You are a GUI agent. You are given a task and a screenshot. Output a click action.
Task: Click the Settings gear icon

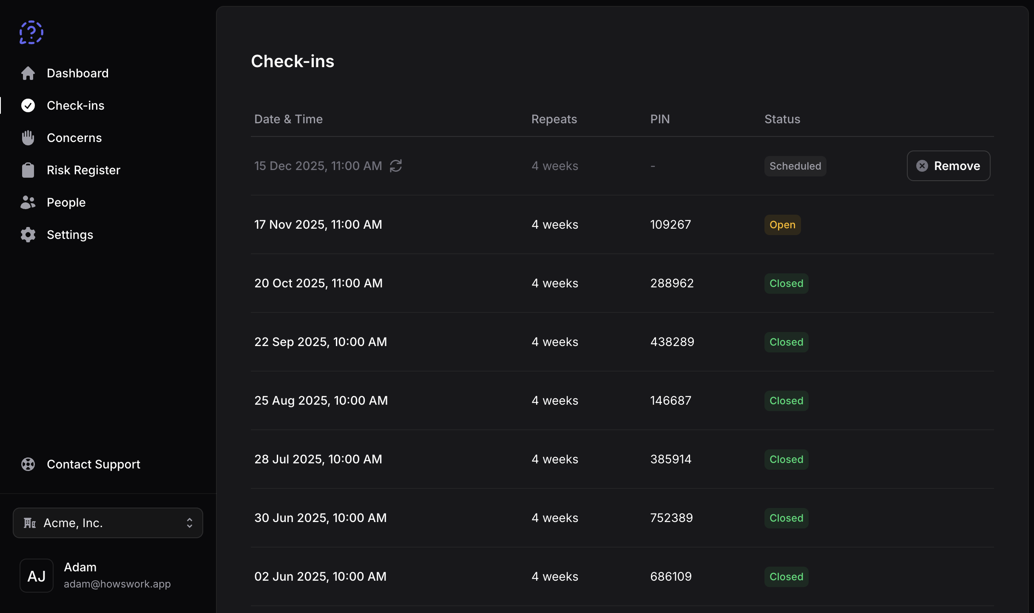[x=28, y=235]
